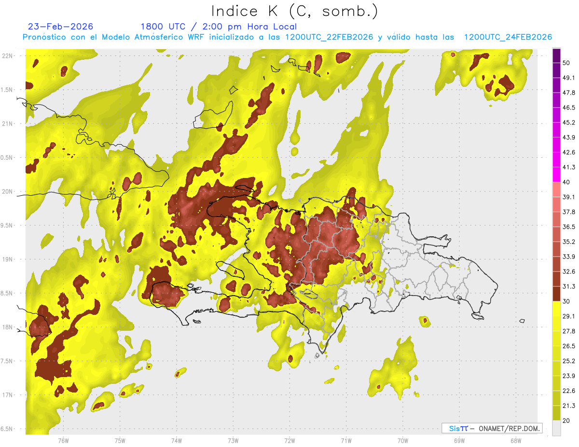Click the legend value '25.2'

(569, 361)
